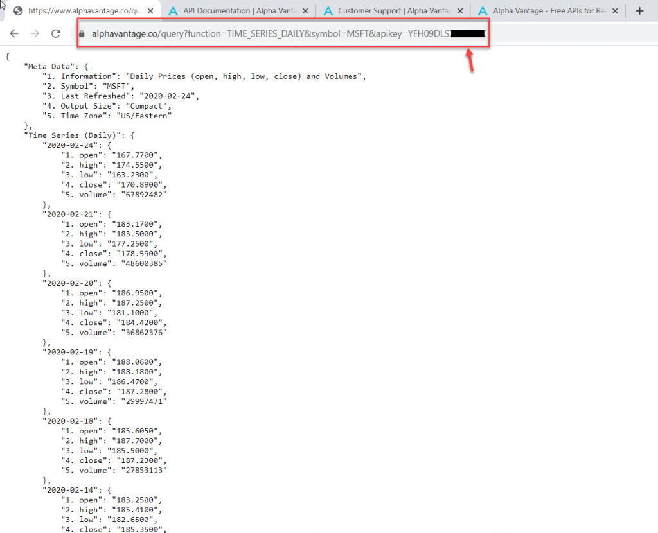Screen dimensions: 658x533
Task: Click the open value "186.9500"
Action: [135, 293]
